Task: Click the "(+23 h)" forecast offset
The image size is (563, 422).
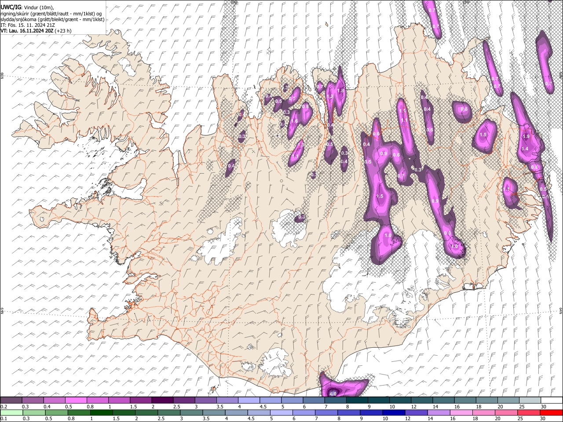Action: tap(63, 31)
